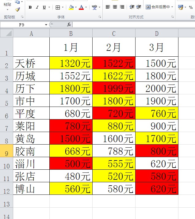
Task: Select the 2000元 cell
Action: click(157, 88)
